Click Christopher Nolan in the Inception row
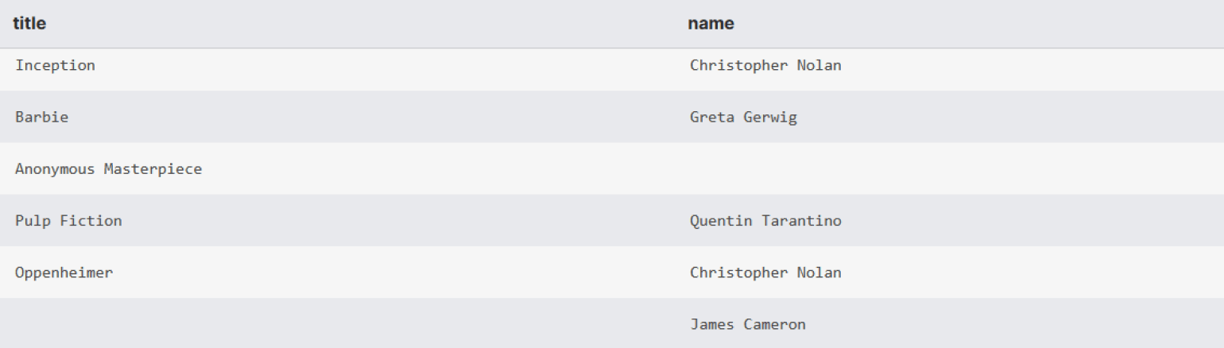Viewport: 1224px width, 348px height. point(765,66)
